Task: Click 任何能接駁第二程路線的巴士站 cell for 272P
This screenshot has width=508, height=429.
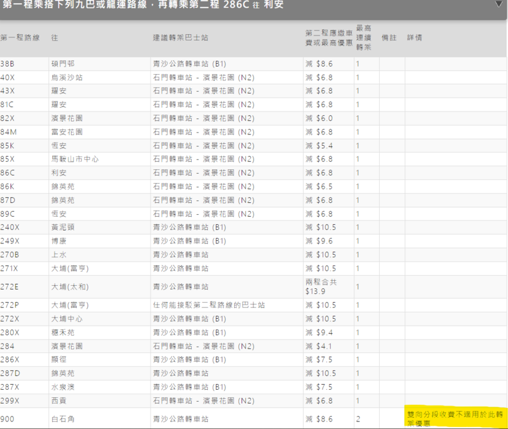Action: coord(209,305)
